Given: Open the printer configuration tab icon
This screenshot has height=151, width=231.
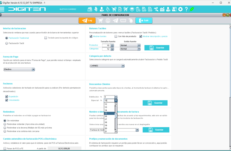Looking at the screenshot, I should 108,21.
